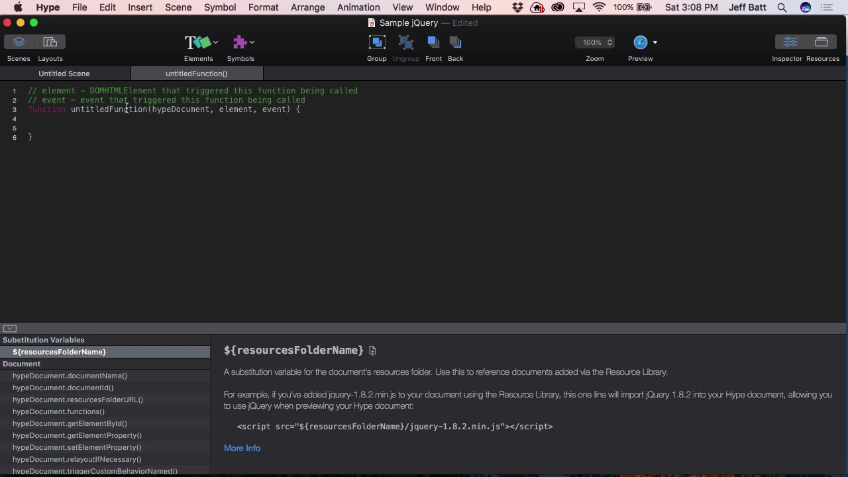The image size is (848, 477).
Task: Group the selected elements
Action: (377, 42)
